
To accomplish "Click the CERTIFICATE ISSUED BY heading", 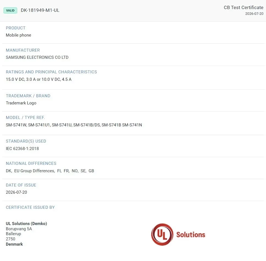I will click(30, 207).
